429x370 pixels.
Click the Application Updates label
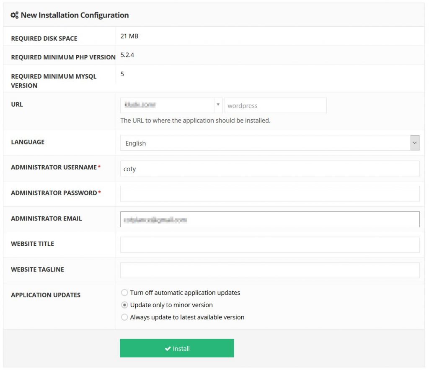(x=46, y=295)
